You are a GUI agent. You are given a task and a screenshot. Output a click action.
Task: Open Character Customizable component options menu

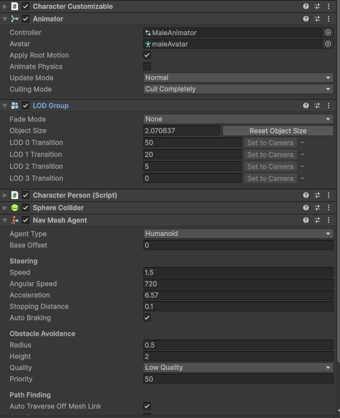pyautogui.click(x=329, y=6)
